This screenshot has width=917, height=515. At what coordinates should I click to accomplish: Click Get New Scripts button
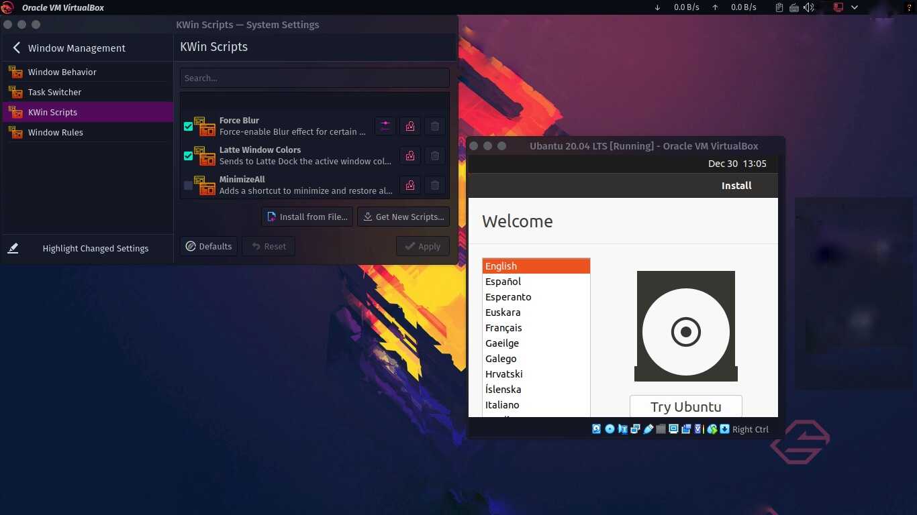[x=403, y=217]
